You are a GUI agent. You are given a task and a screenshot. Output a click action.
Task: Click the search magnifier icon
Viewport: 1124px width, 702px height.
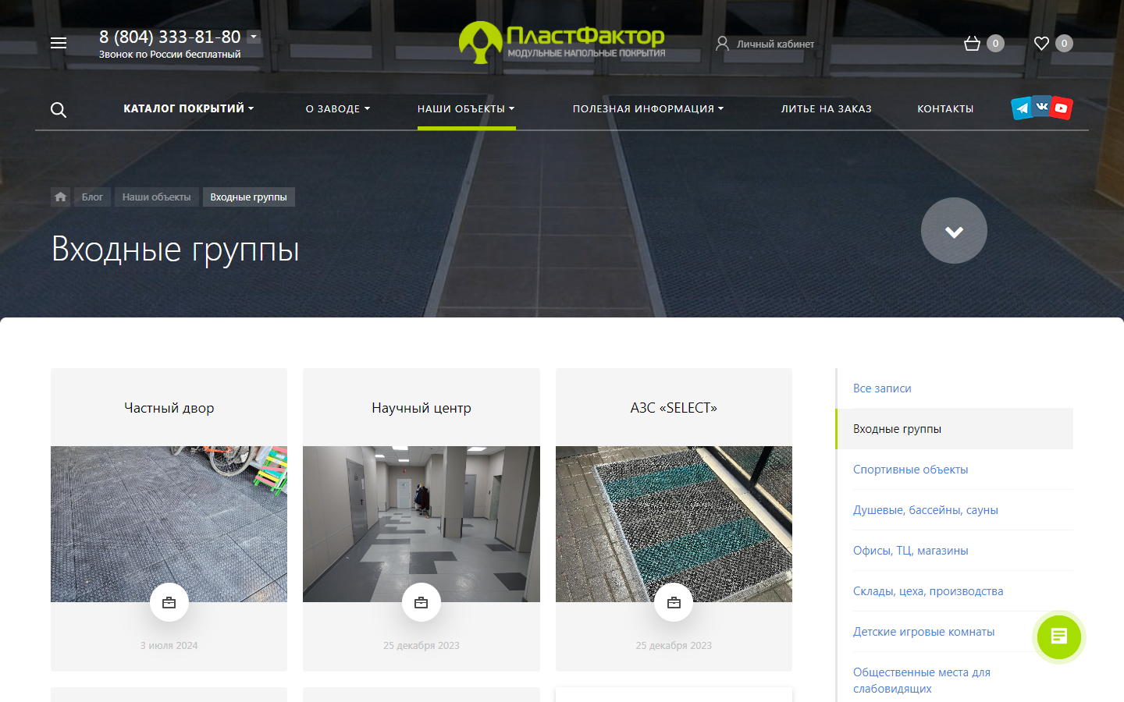59,110
